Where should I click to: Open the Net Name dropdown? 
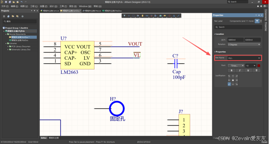(x=259, y=58)
